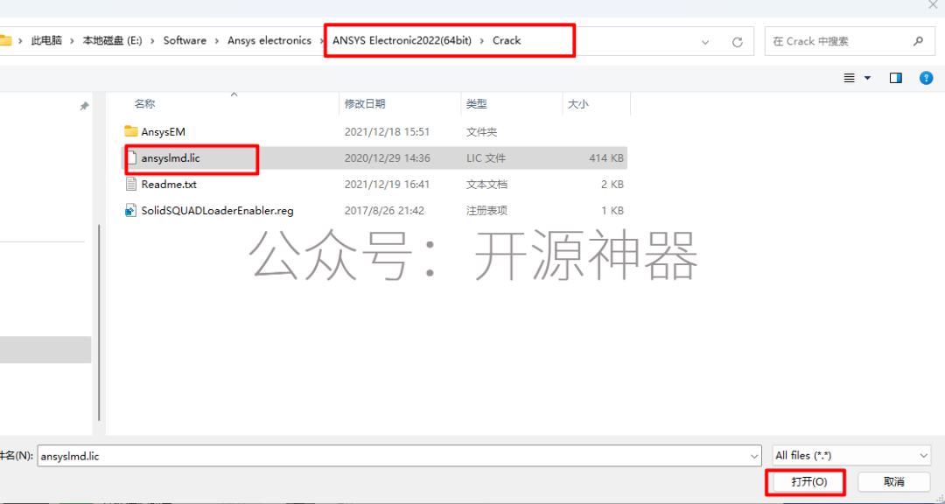Go to 此电脑 in breadcrumb
The height and width of the screenshot is (504, 945).
pyautogui.click(x=46, y=41)
